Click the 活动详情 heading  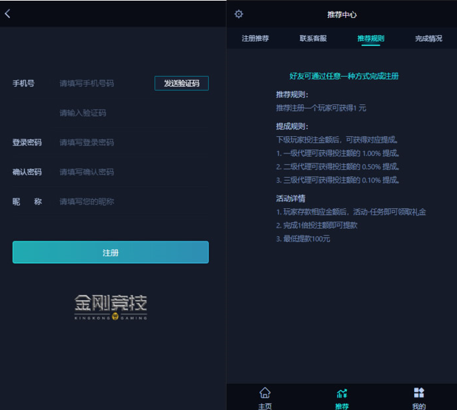[x=291, y=199]
